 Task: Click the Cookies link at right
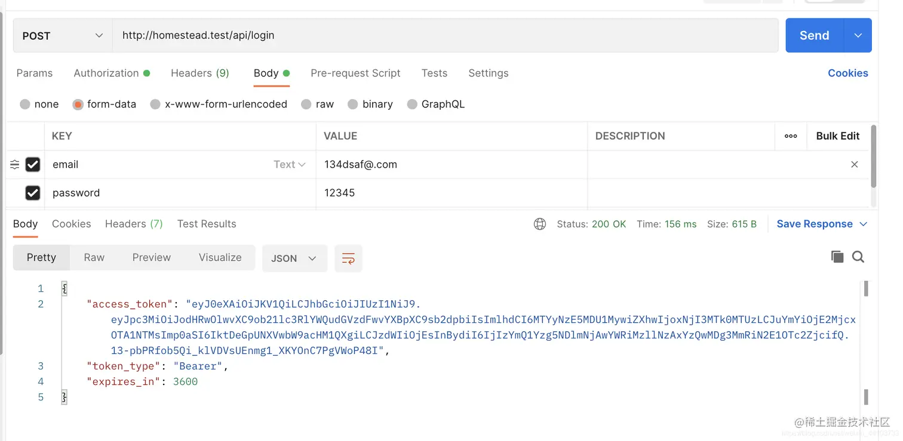click(847, 73)
